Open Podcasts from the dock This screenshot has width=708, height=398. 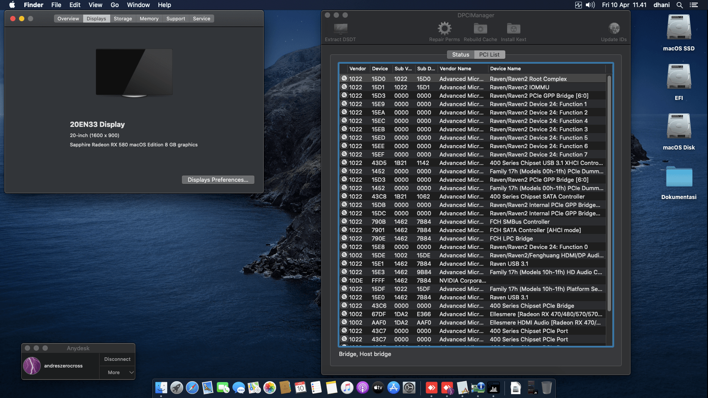[362, 388]
